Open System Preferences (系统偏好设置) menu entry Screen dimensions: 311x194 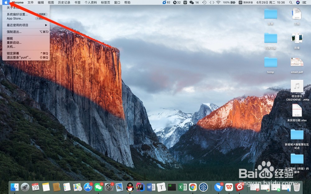(26, 14)
